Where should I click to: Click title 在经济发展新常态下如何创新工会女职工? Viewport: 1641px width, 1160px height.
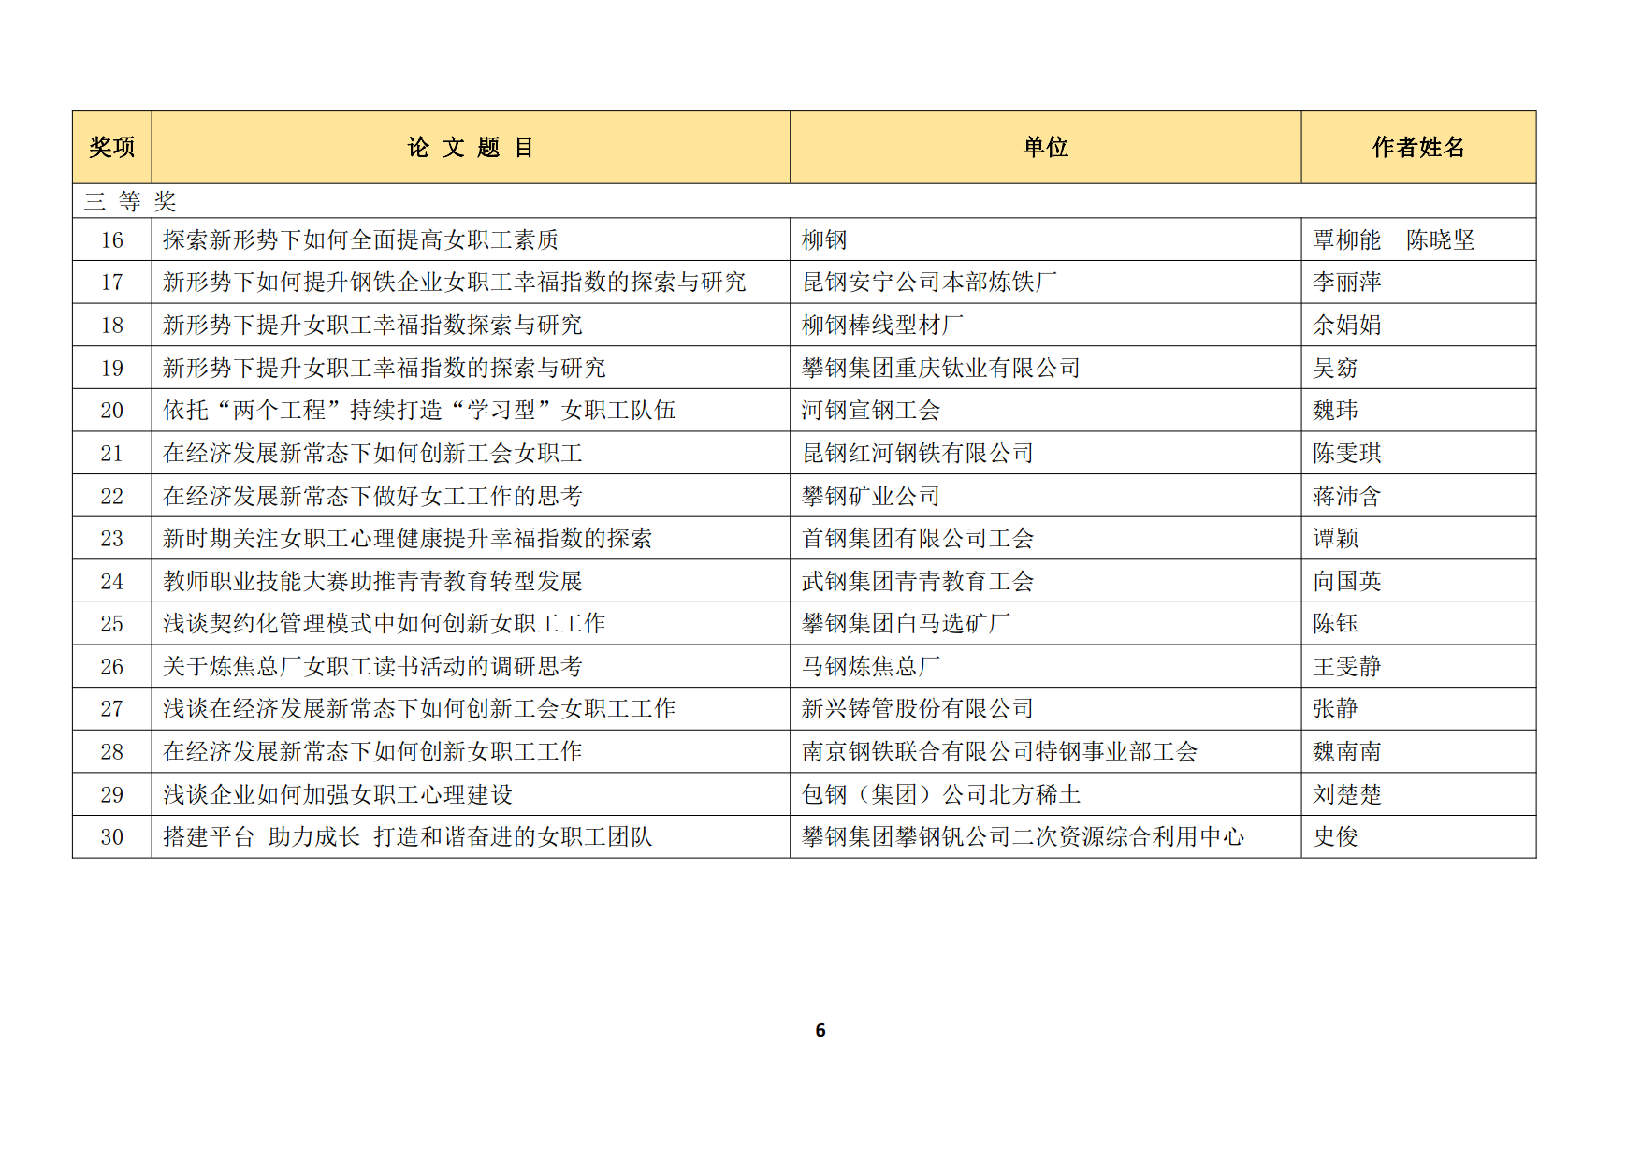(x=372, y=454)
